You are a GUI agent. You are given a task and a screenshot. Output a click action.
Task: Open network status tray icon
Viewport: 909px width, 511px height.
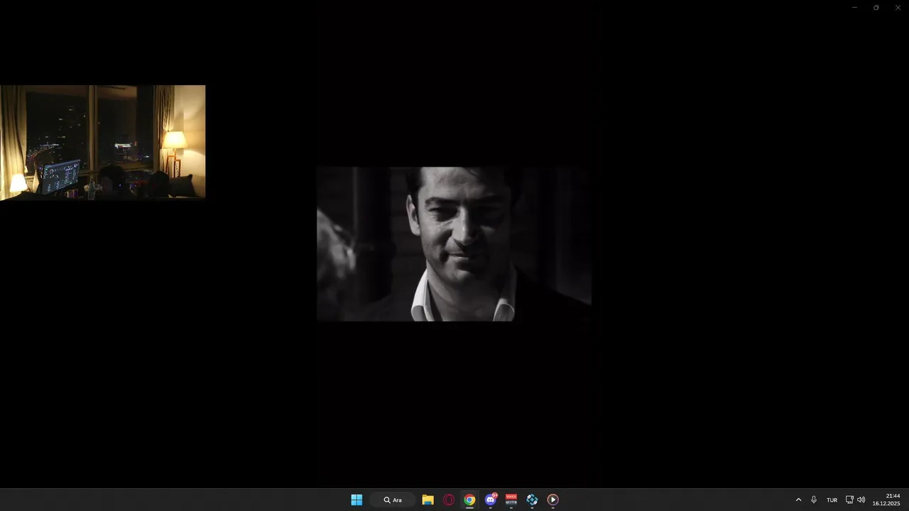pos(849,500)
